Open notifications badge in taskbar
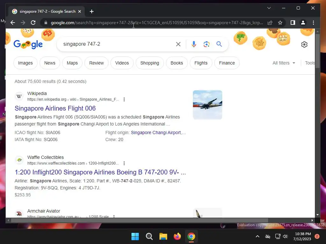The image size is (326, 244). point(317,236)
